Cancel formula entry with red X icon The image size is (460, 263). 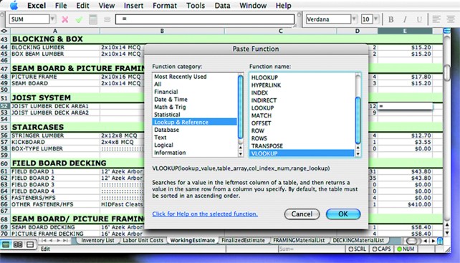pyautogui.click(x=64, y=19)
